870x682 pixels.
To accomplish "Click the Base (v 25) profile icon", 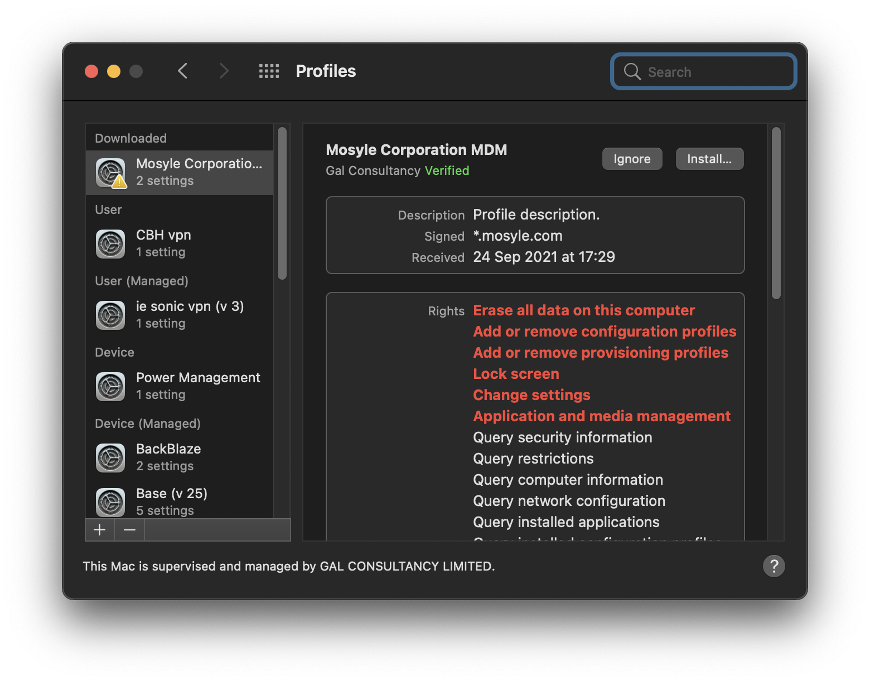I will (x=110, y=503).
